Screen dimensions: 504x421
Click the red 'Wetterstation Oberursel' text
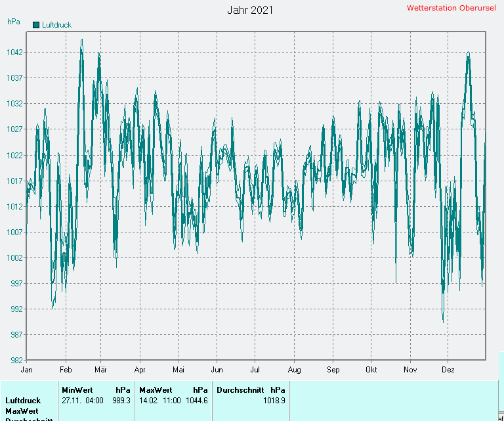(x=451, y=8)
